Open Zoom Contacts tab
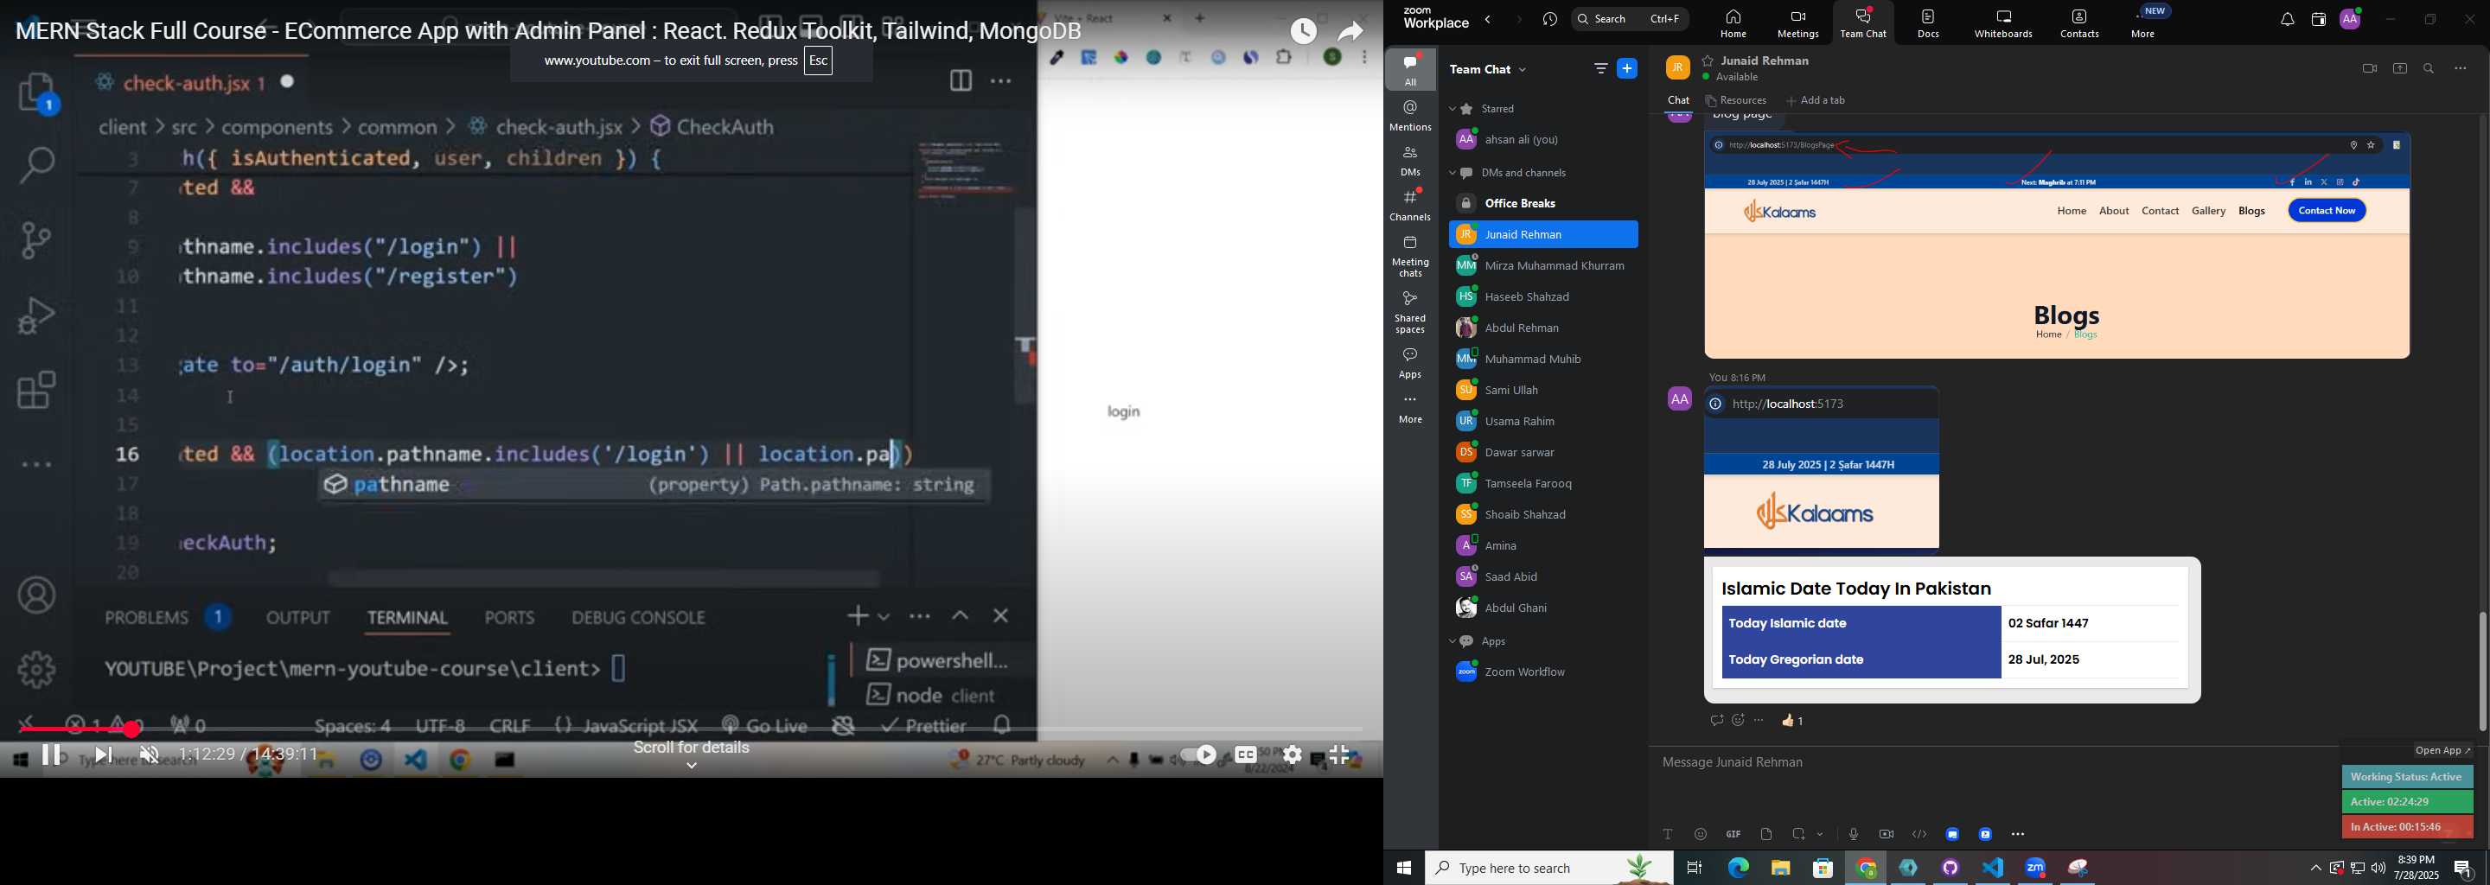The width and height of the screenshot is (2490, 885). [x=2079, y=22]
